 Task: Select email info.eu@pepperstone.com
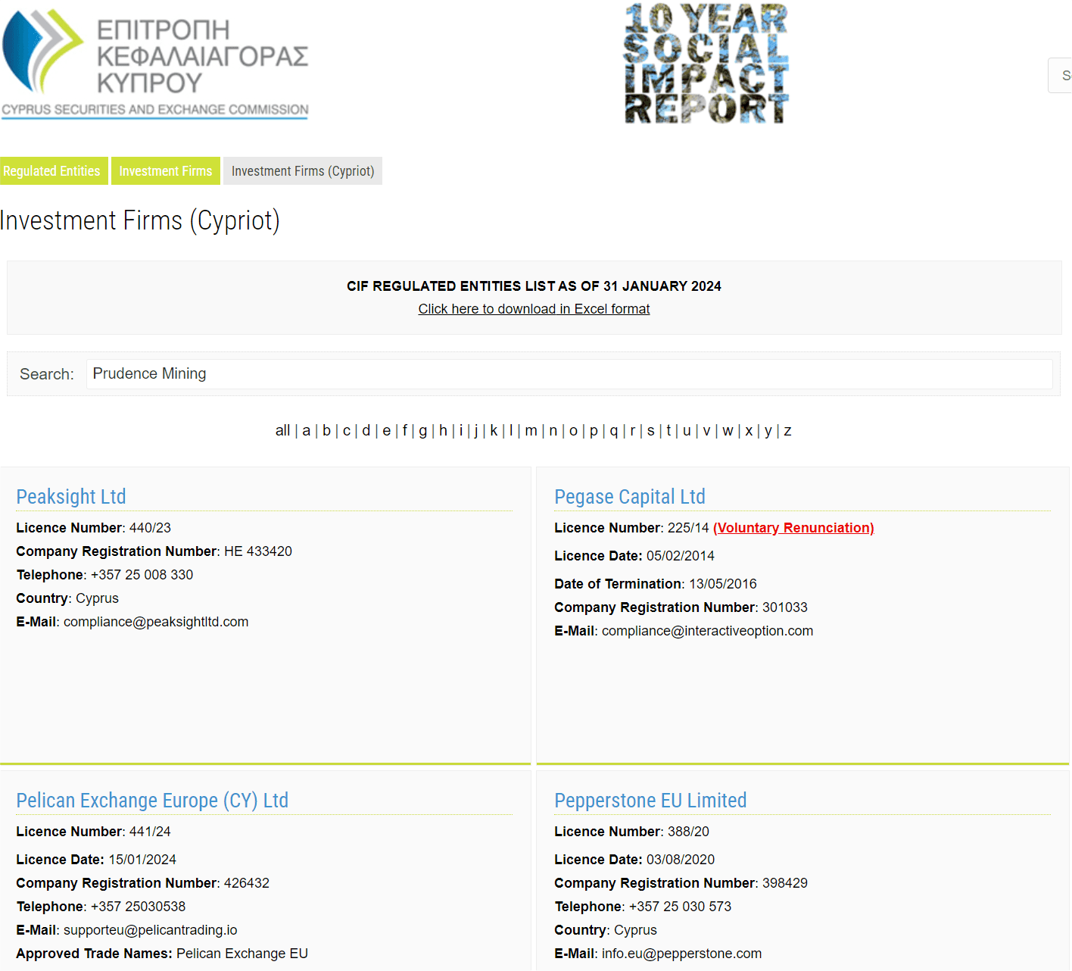tap(681, 954)
